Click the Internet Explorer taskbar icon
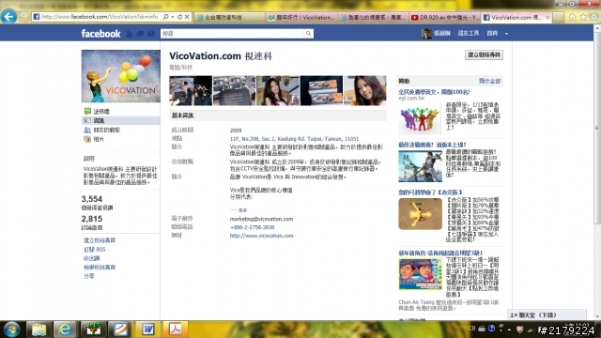The height and width of the screenshot is (338, 601). [65, 330]
